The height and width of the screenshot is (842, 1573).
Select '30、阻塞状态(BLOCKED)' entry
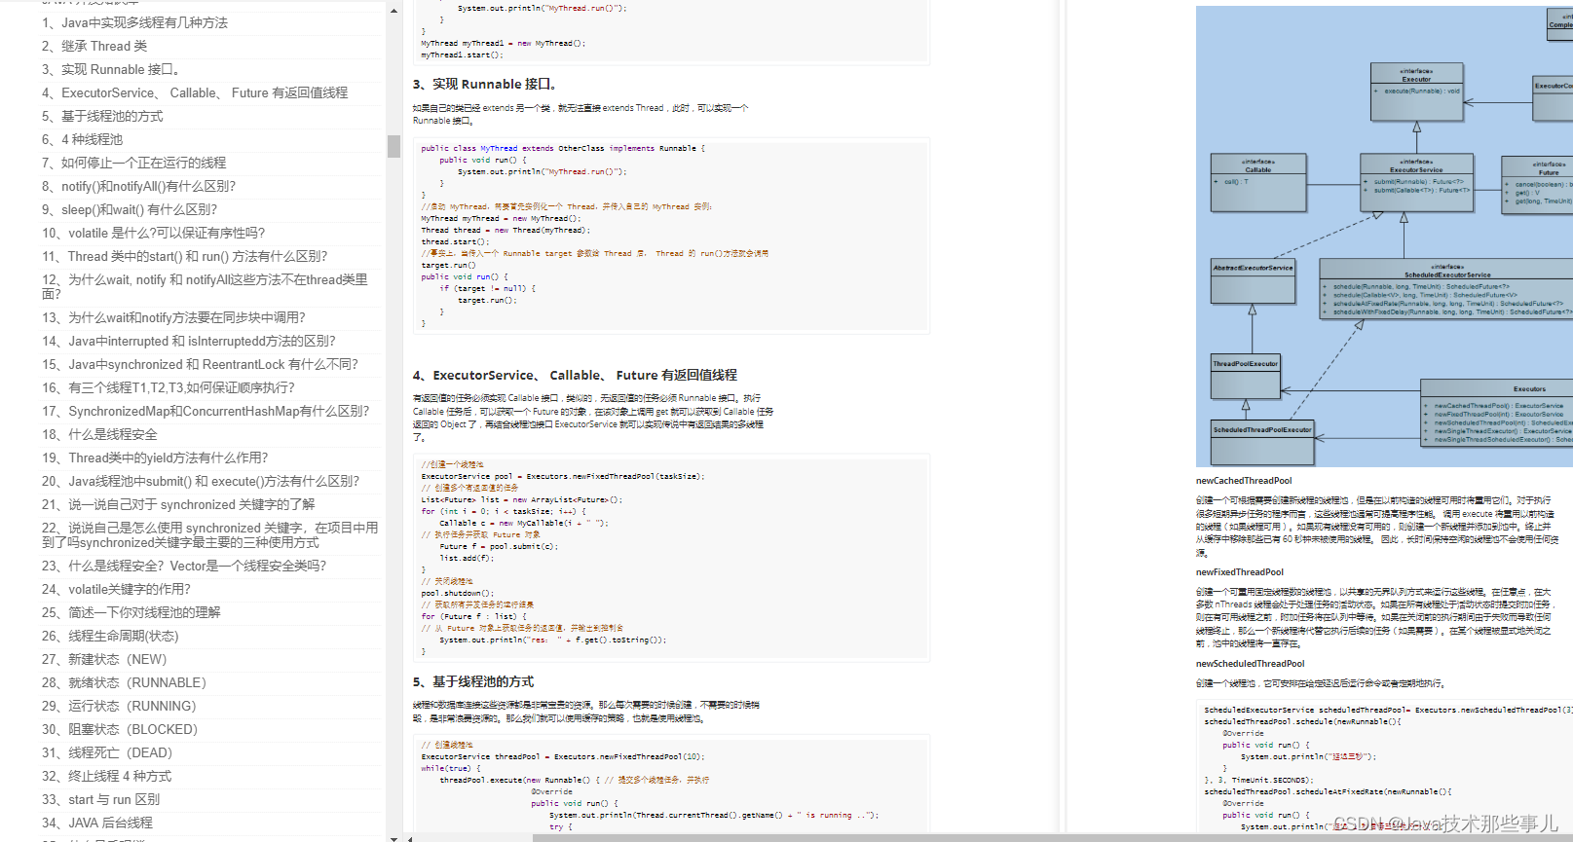(x=120, y=729)
